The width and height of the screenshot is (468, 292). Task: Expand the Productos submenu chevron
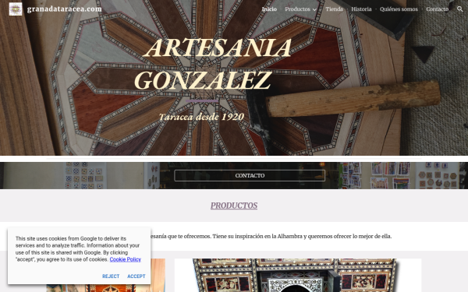coord(314,9)
